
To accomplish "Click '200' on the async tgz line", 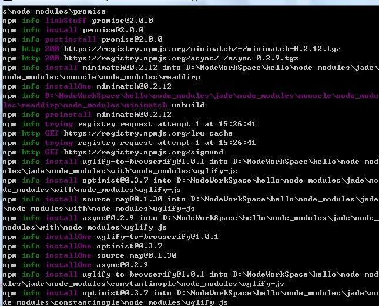I will 52,58.
